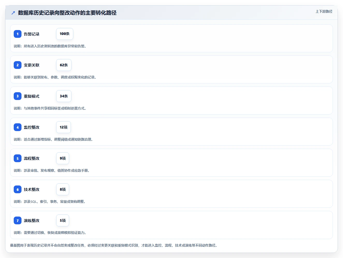Image resolution: width=343 pixels, height=258 pixels.
Task: Click the 重复模式 step label
Action: (32, 96)
